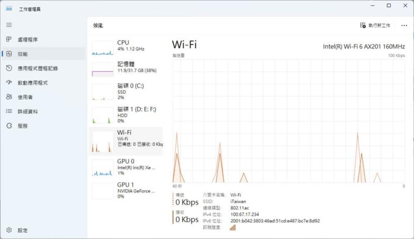The height and width of the screenshot is (239, 414).
Task: Open the 服務 services icon
Action: point(9,125)
